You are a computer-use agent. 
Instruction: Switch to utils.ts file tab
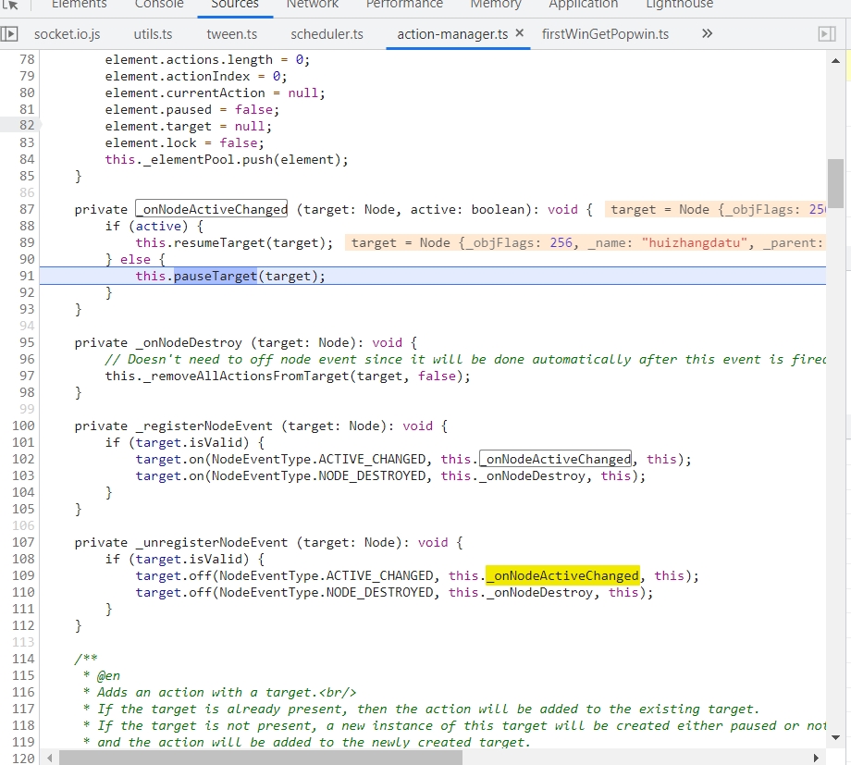click(153, 34)
